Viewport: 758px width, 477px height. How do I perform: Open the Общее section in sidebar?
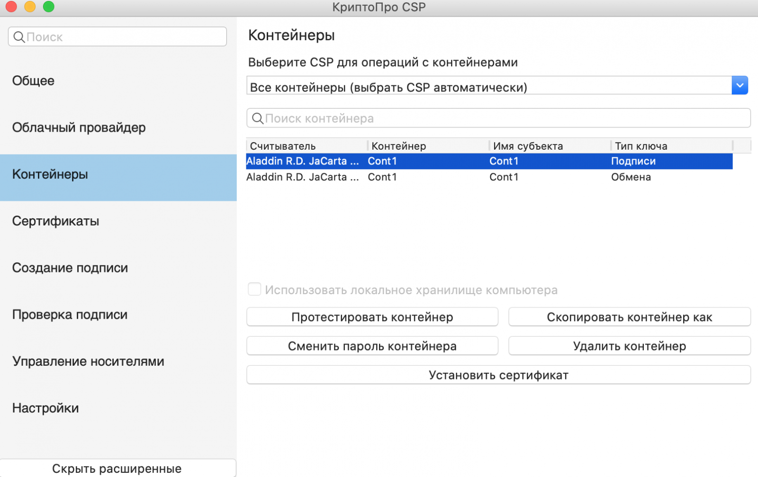tap(33, 81)
